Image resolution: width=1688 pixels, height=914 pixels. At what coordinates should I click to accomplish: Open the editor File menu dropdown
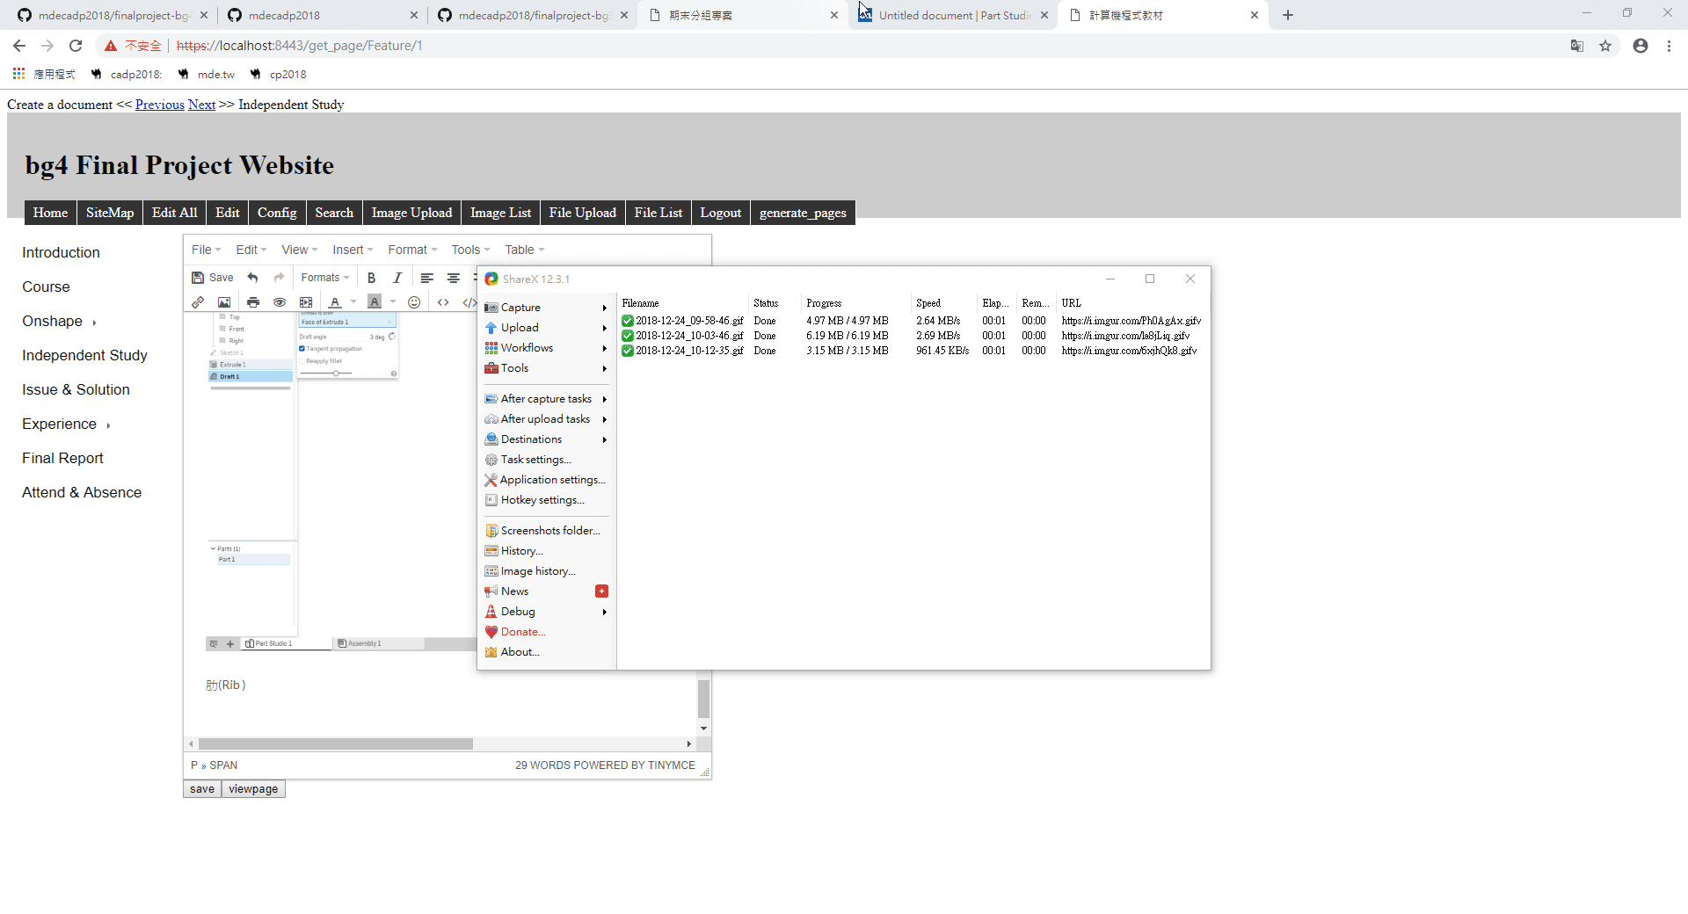[x=206, y=250]
